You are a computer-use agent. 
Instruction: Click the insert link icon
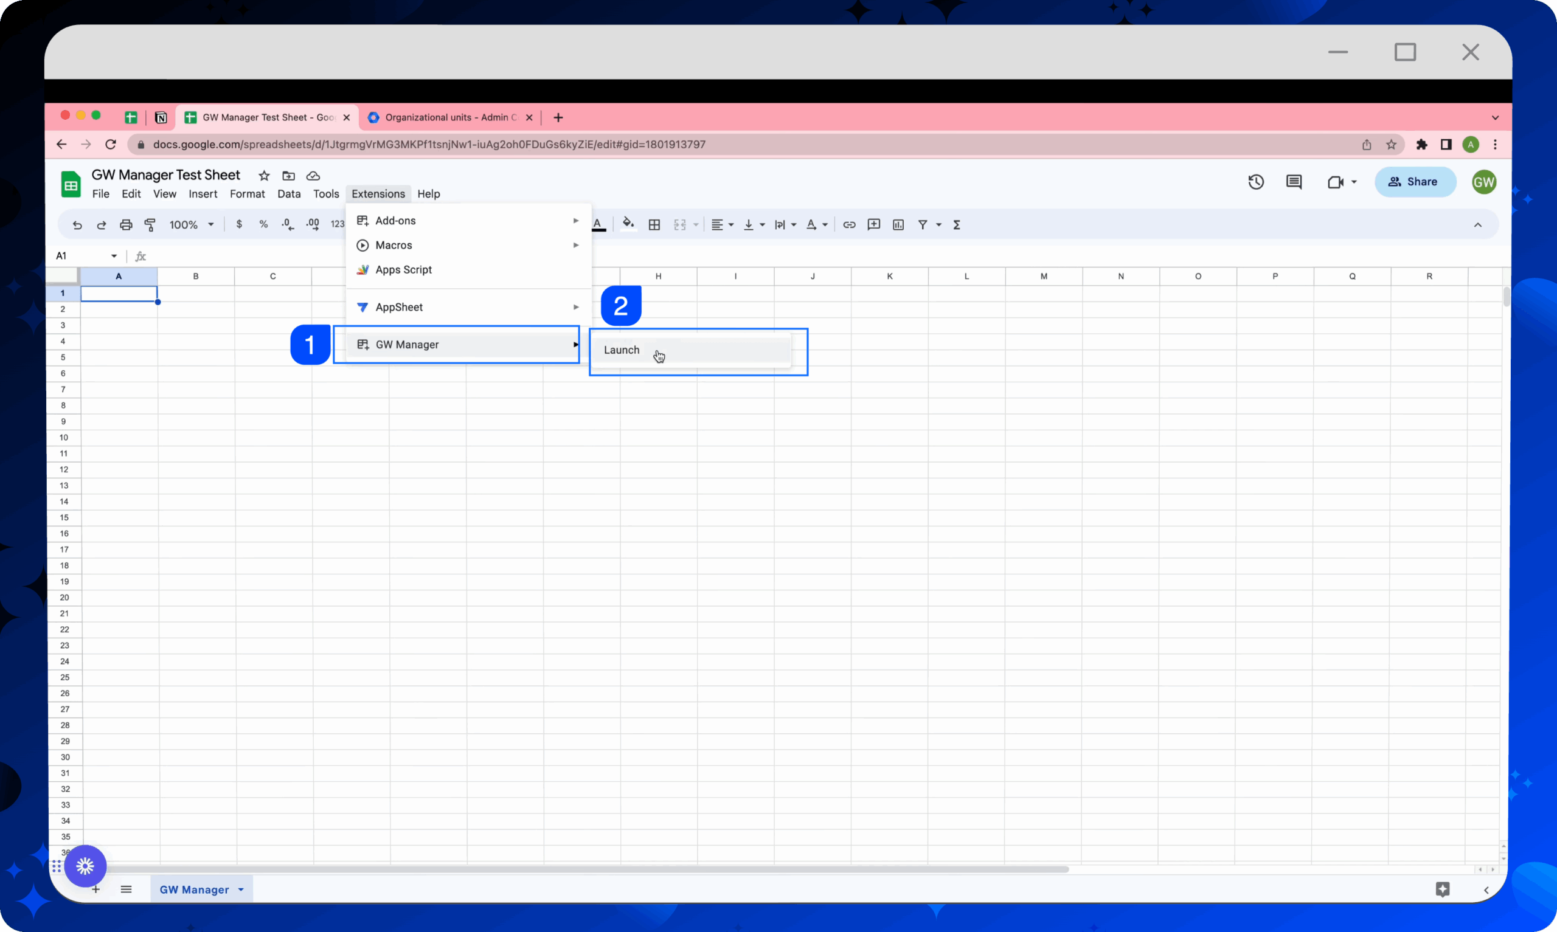[849, 225]
